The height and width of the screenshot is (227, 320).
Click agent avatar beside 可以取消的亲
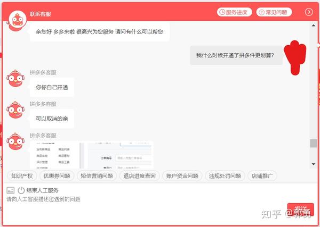tap(15, 110)
